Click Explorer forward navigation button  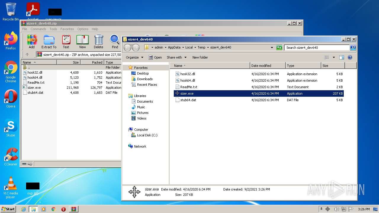click(136, 47)
